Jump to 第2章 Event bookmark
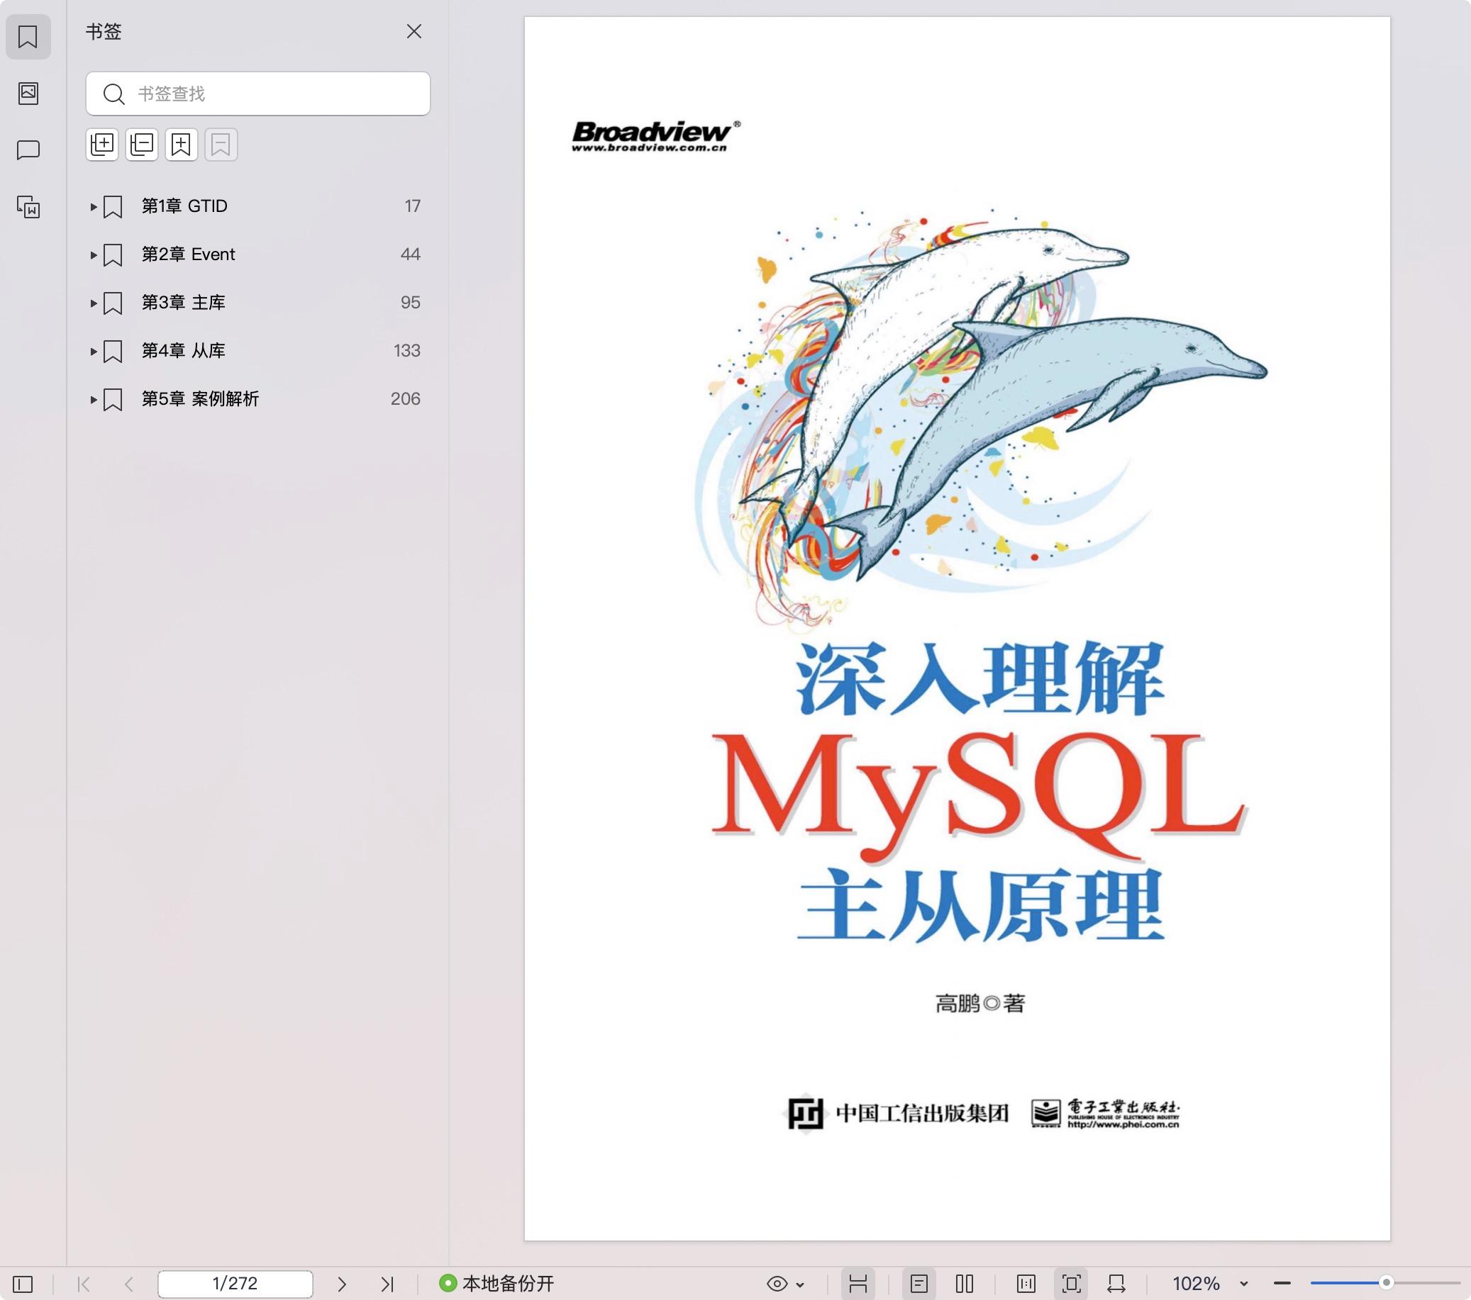The width and height of the screenshot is (1471, 1300). point(188,254)
